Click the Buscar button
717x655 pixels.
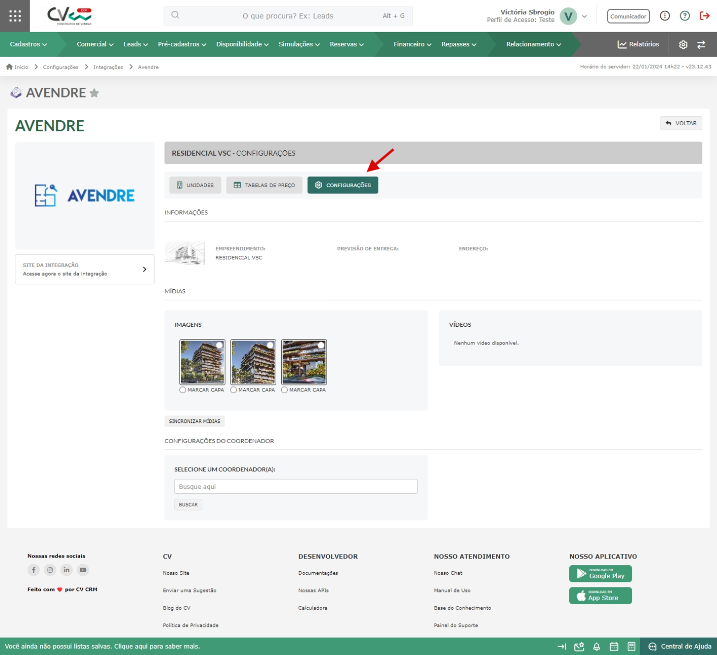(188, 505)
